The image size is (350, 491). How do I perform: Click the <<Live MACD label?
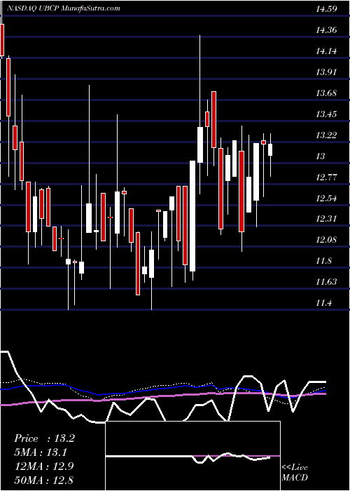click(x=295, y=472)
